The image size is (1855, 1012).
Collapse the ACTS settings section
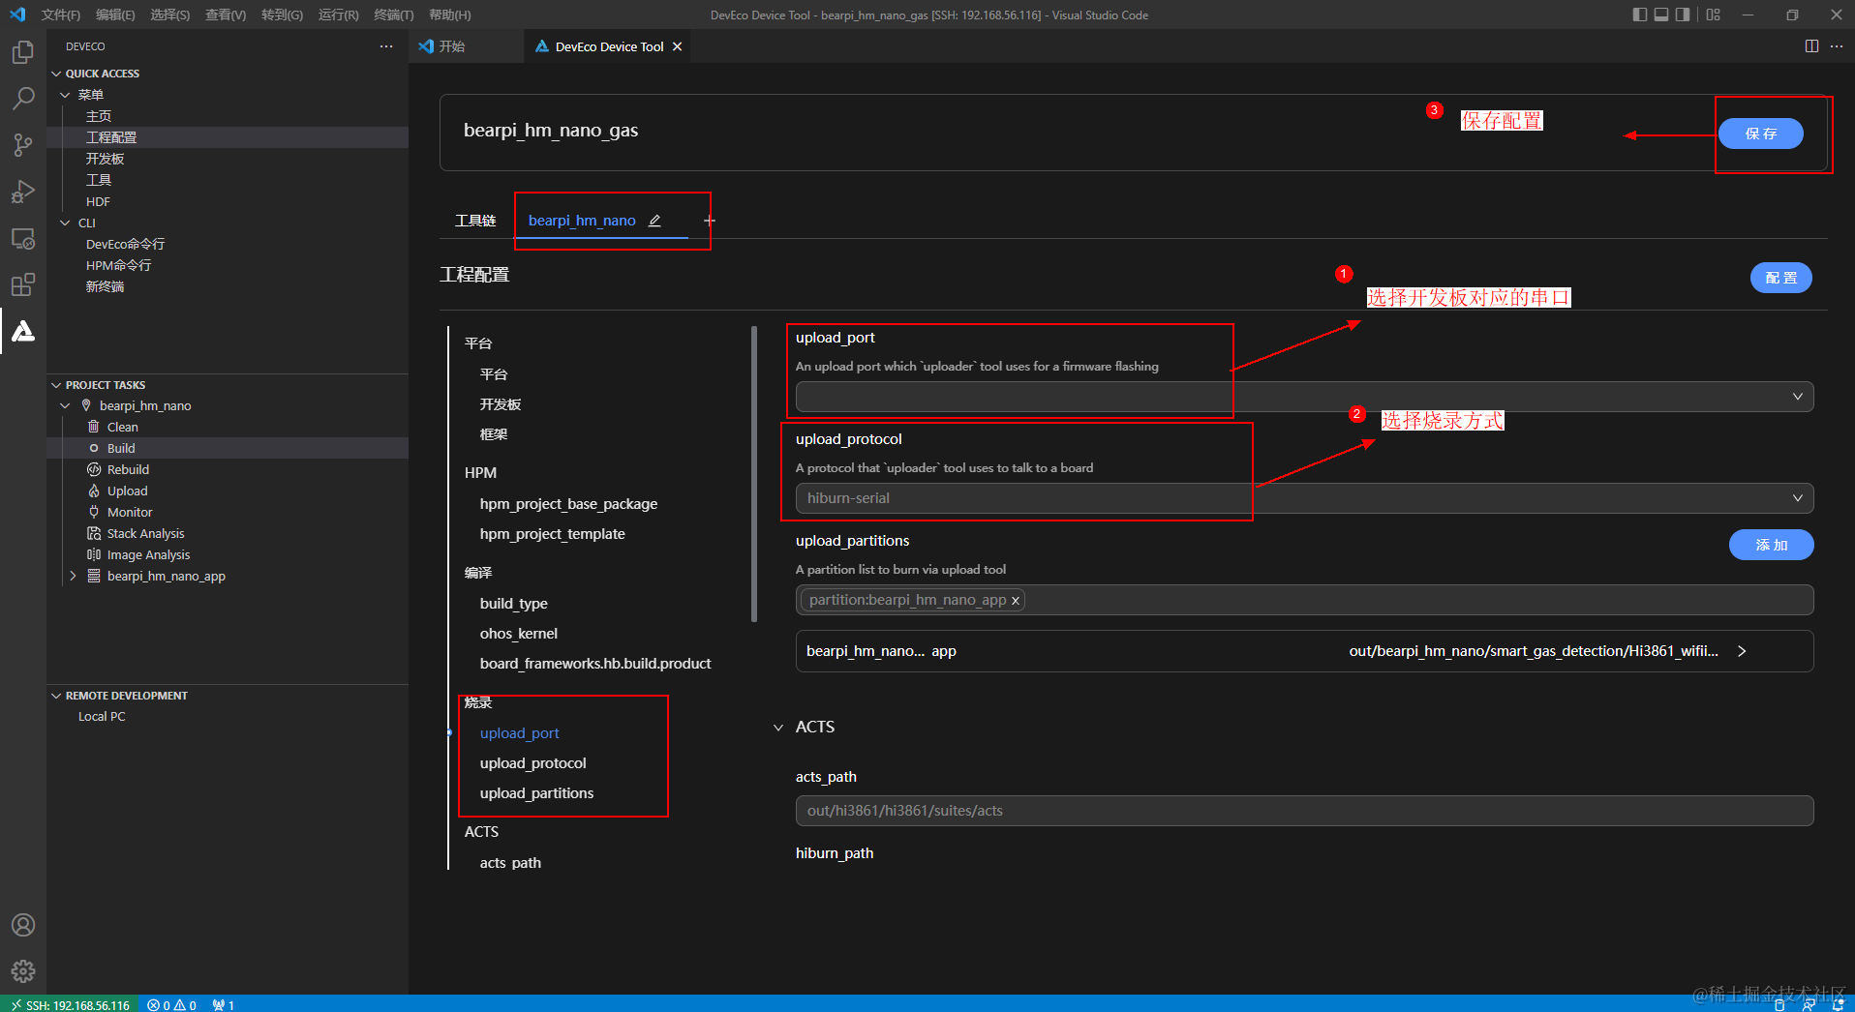(778, 728)
